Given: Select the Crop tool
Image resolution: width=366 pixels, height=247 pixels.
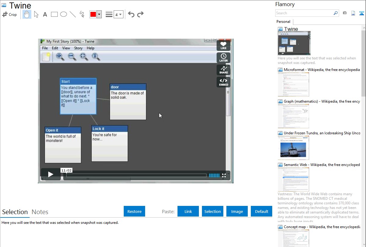Looking at the screenshot, I should 9,14.
